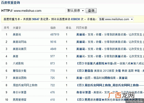Open keyword link 美丽说团购
Viewport: 144px width, 103px height.
point(20,78)
